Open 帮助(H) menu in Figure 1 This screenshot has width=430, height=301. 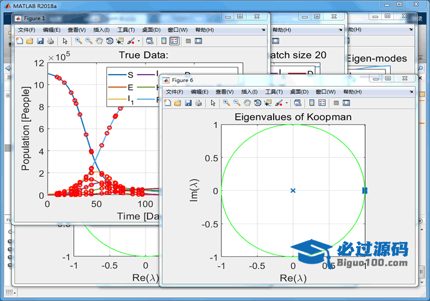[x=204, y=30]
